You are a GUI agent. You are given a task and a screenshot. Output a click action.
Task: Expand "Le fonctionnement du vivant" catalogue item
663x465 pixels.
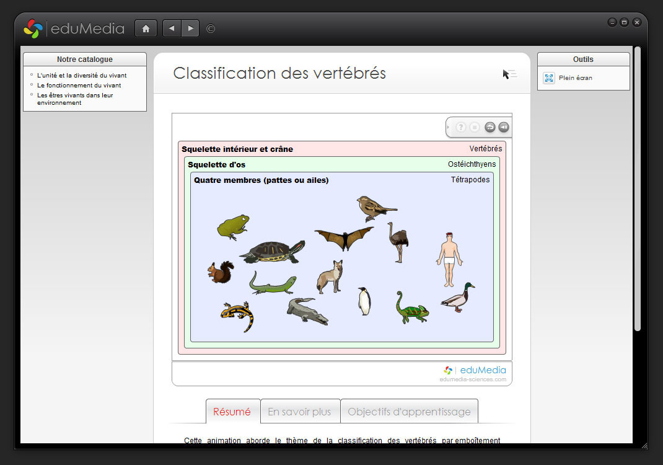79,86
